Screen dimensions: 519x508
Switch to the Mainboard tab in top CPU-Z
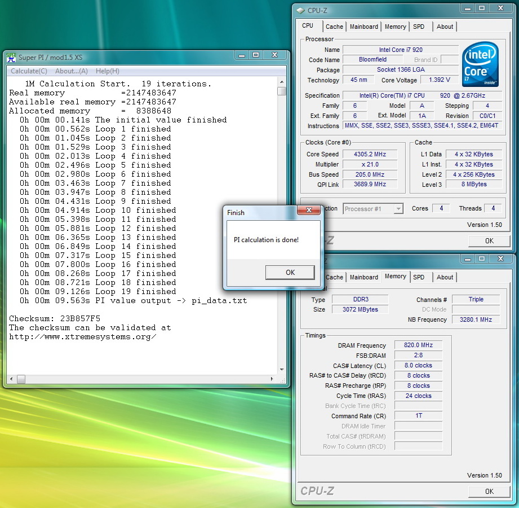364,27
